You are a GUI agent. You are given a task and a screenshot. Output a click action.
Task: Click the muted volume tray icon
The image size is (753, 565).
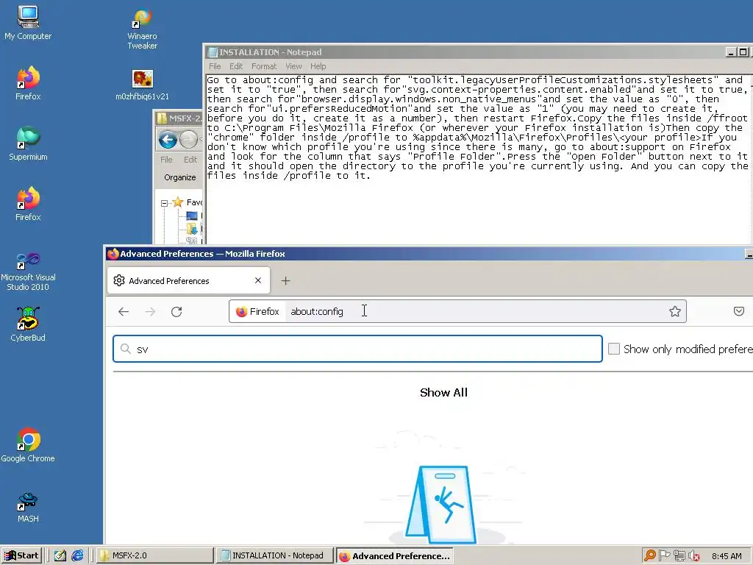tap(693, 556)
